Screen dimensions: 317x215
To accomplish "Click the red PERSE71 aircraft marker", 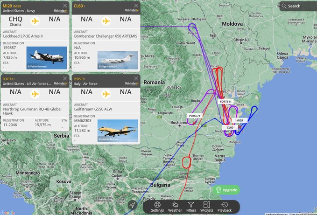I will pos(194,122).
